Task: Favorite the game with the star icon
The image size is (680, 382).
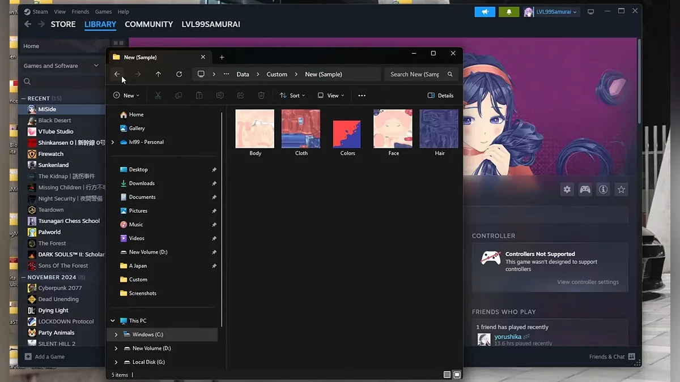Action: click(621, 190)
